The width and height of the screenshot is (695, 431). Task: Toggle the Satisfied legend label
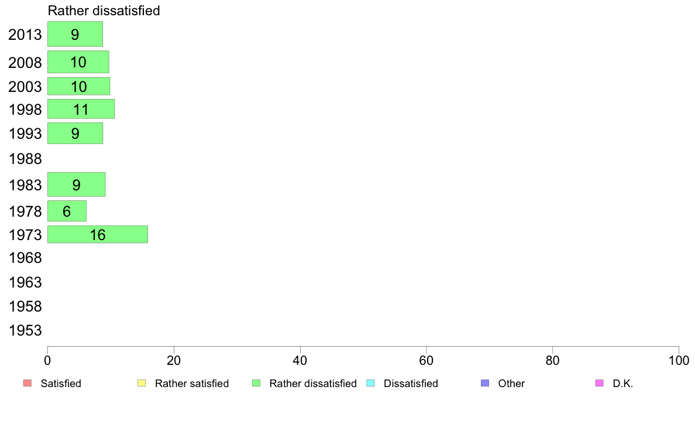click(61, 384)
